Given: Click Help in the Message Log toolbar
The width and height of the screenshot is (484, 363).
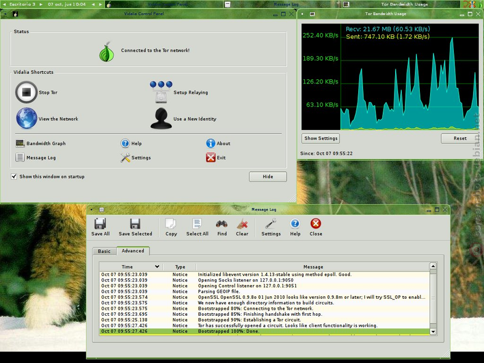Looking at the screenshot, I should tap(295, 227).
